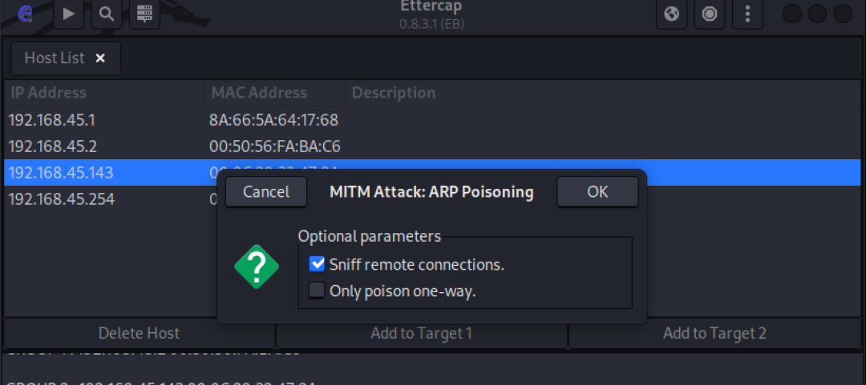Open the hosts list server icon

click(x=144, y=14)
